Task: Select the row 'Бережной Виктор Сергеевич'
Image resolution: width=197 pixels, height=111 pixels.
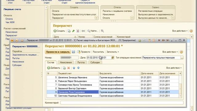Action: pos(113,88)
